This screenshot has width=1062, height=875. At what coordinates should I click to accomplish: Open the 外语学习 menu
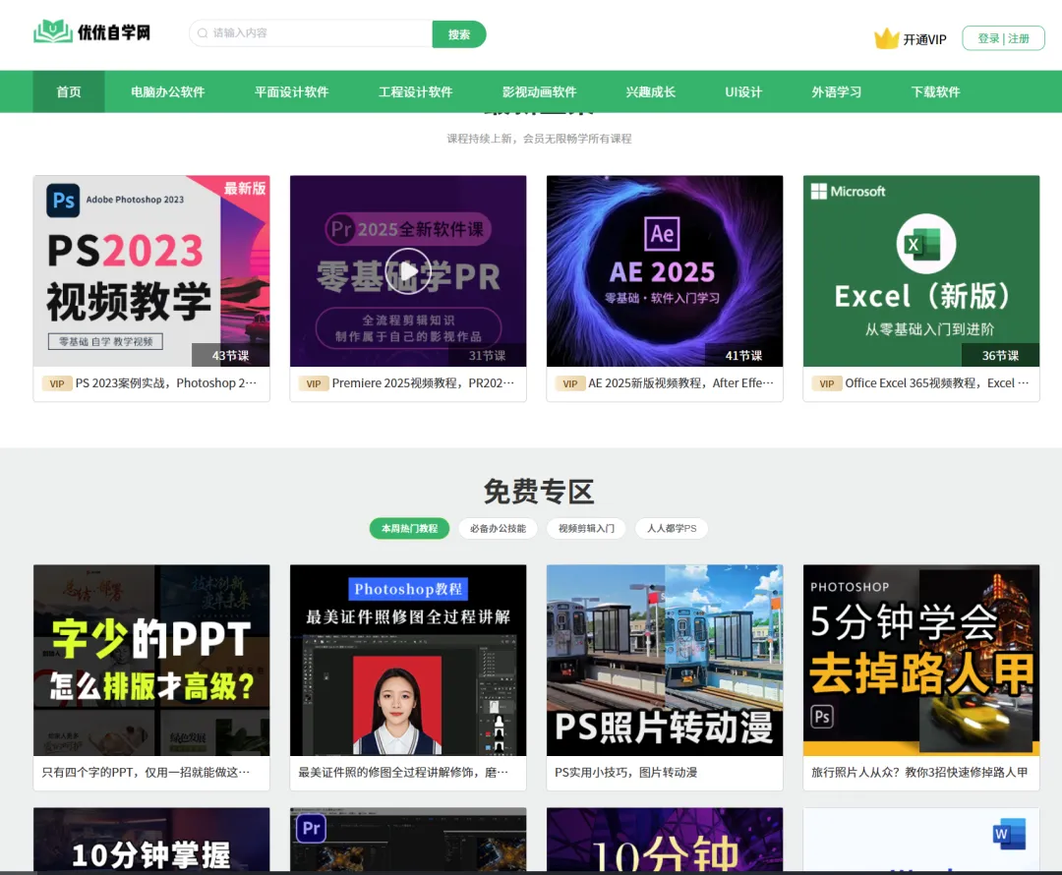point(837,91)
